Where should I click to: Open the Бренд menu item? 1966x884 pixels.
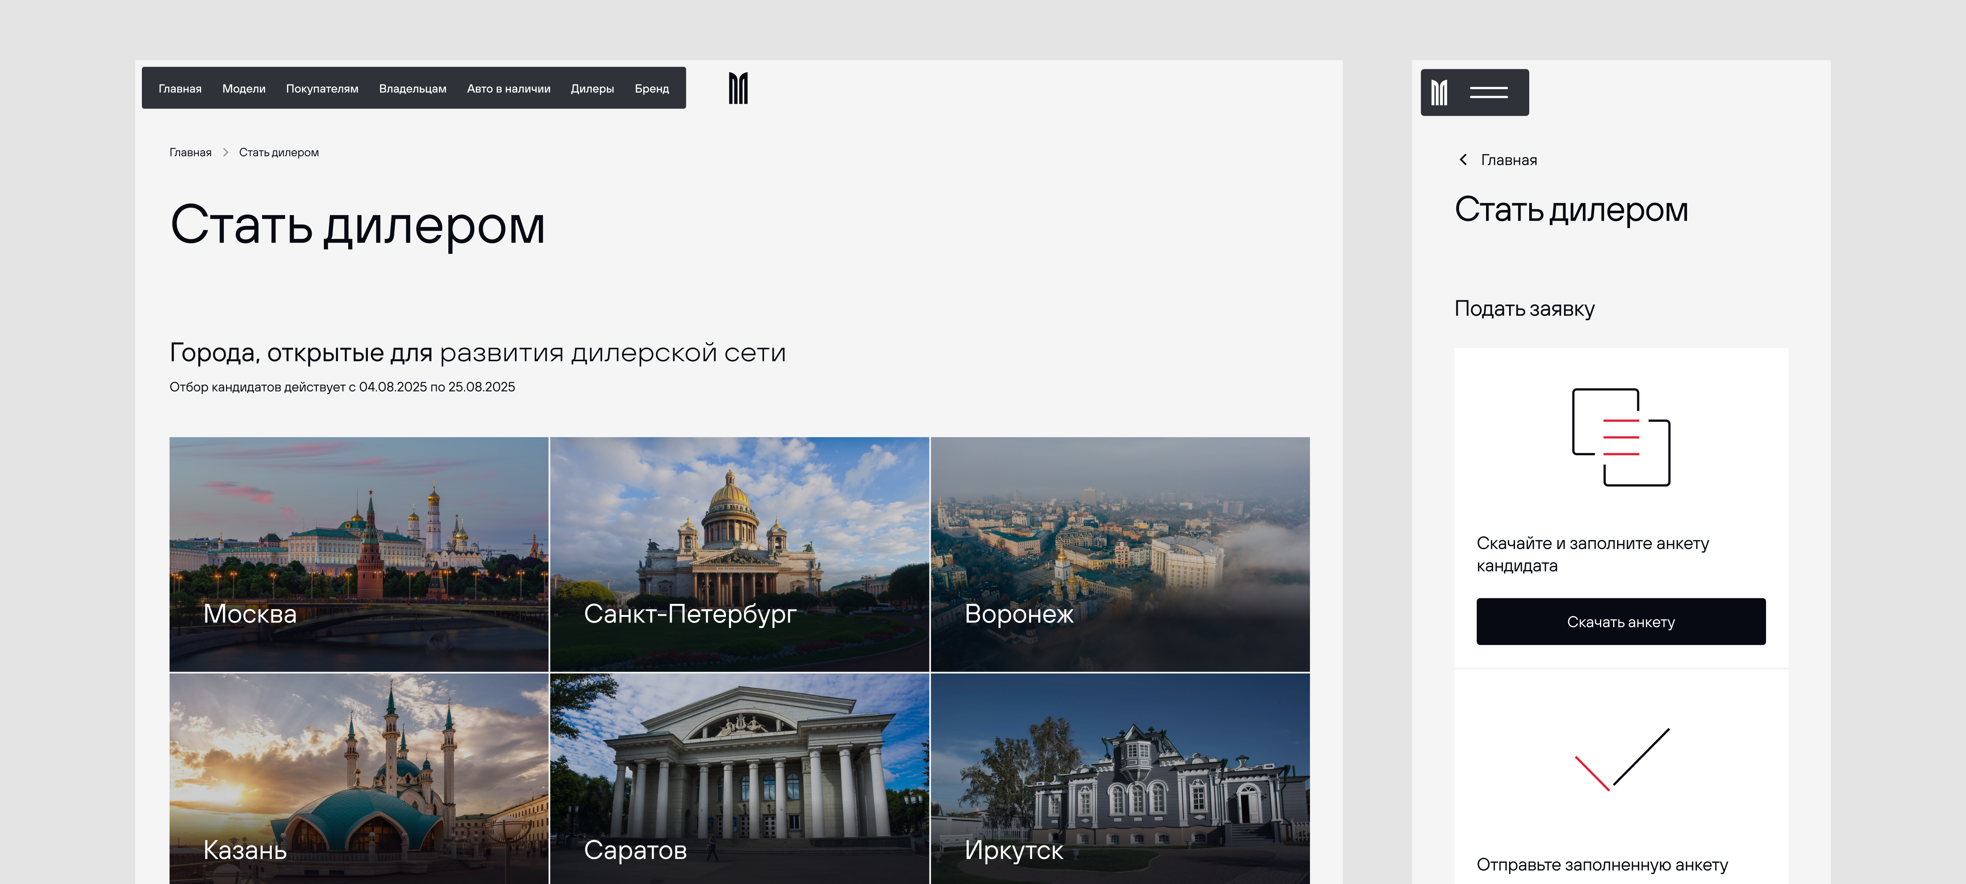[x=652, y=89]
